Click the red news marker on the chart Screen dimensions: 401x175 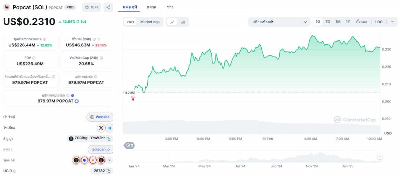pyautogui.click(x=133, y=99)
